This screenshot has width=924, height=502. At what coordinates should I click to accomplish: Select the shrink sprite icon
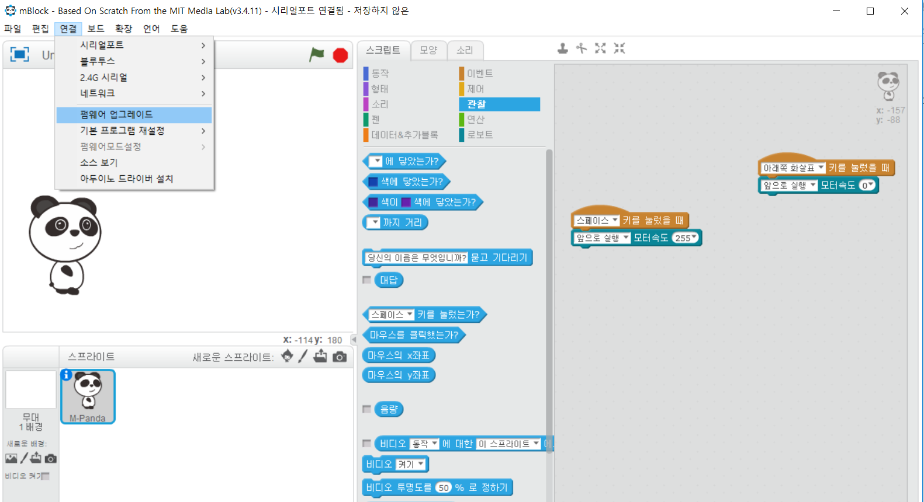click(x=620, y=48)
